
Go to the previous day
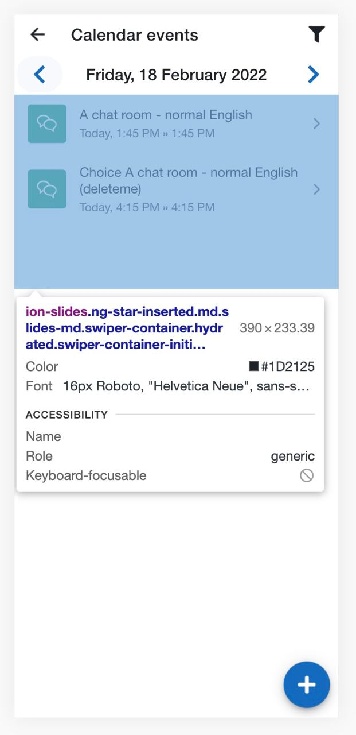[x=40, y=75]
